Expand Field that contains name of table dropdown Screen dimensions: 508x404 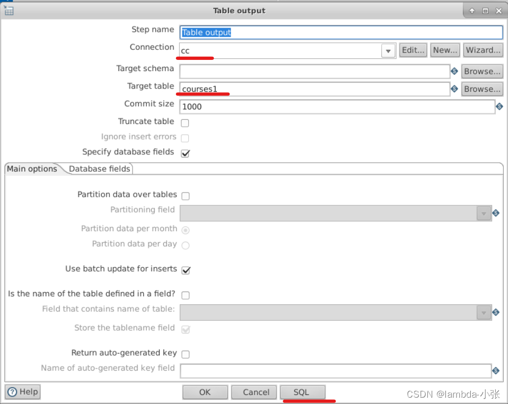484,313
